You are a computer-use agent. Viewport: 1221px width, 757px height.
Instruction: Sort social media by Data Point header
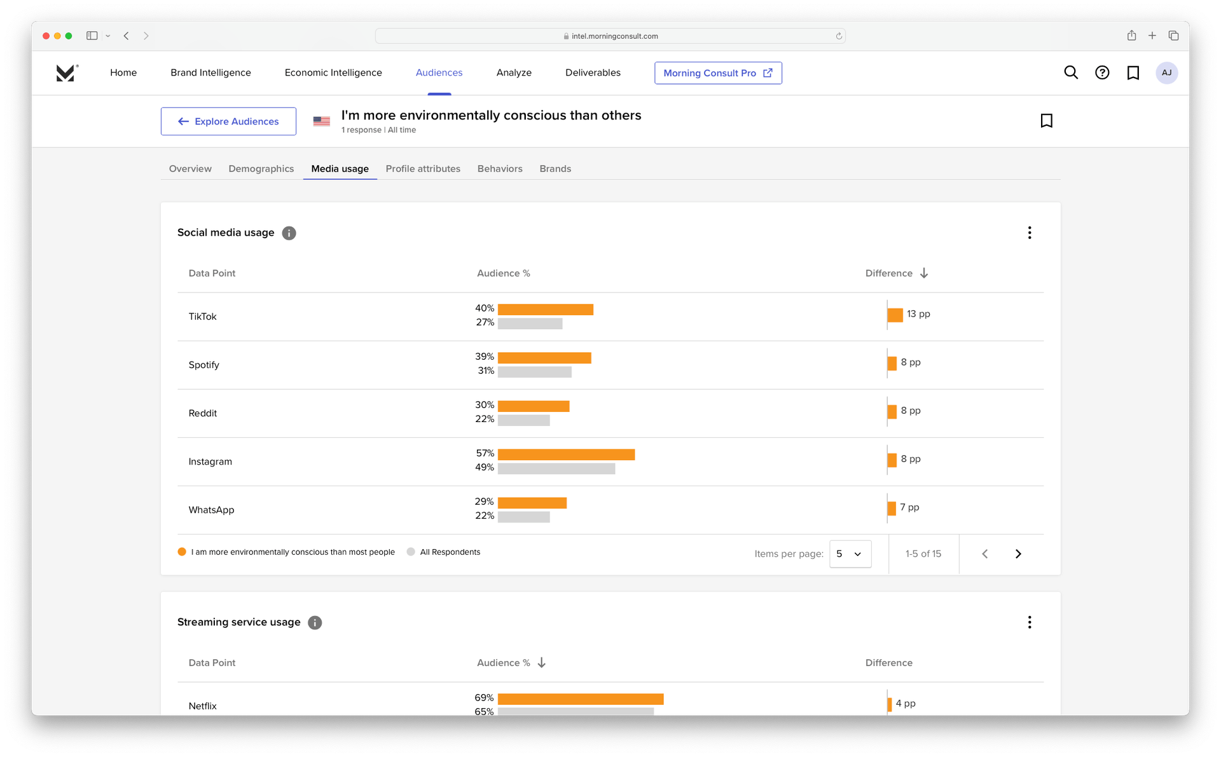[x=212, y=273]
